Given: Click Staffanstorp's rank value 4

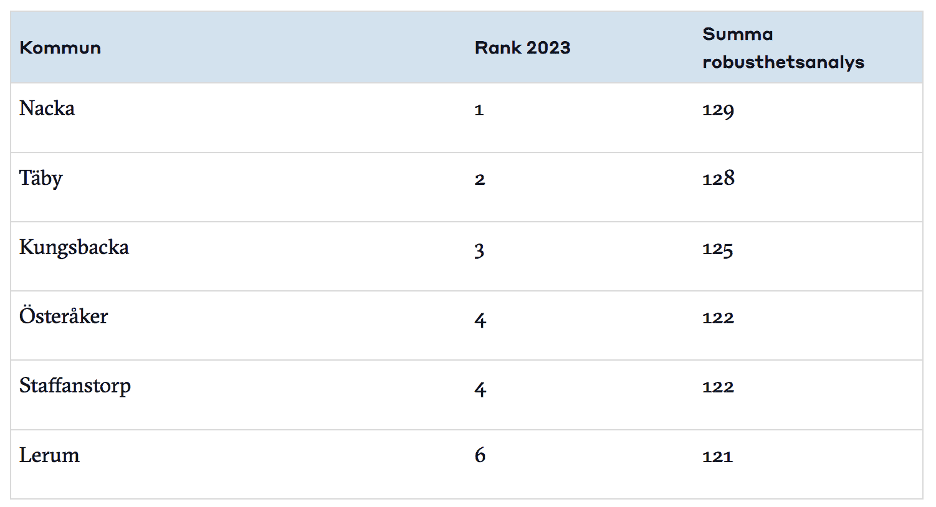Looking at the screenshot, I should 480,389.
